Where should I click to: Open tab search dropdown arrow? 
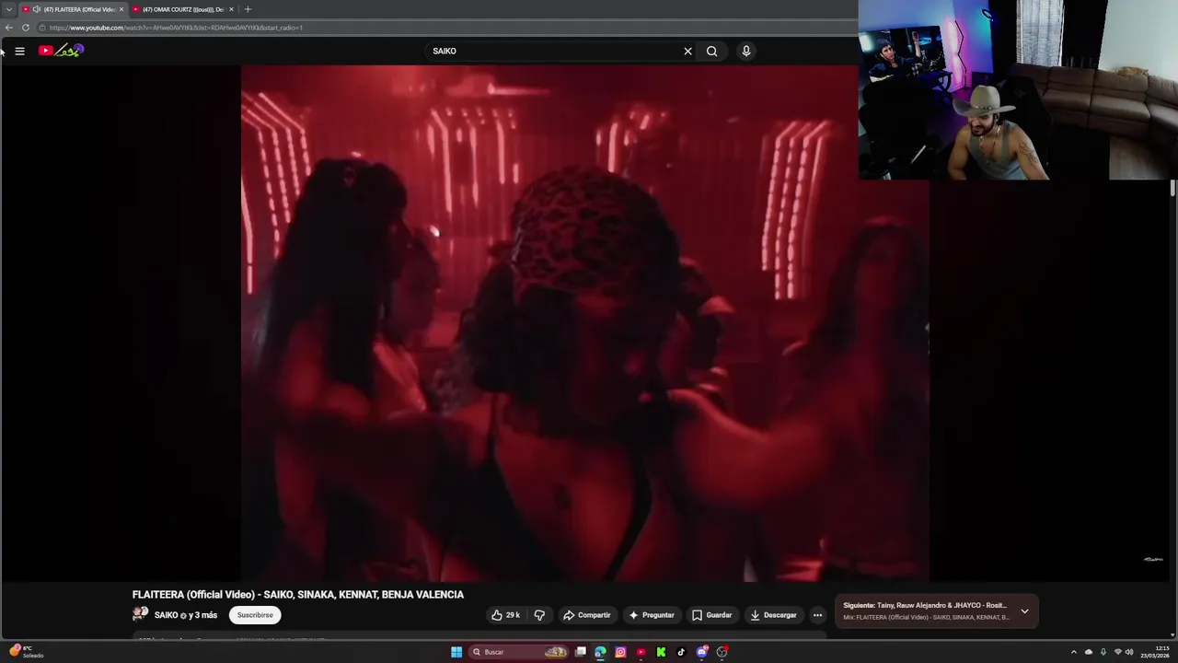point(8,9)
